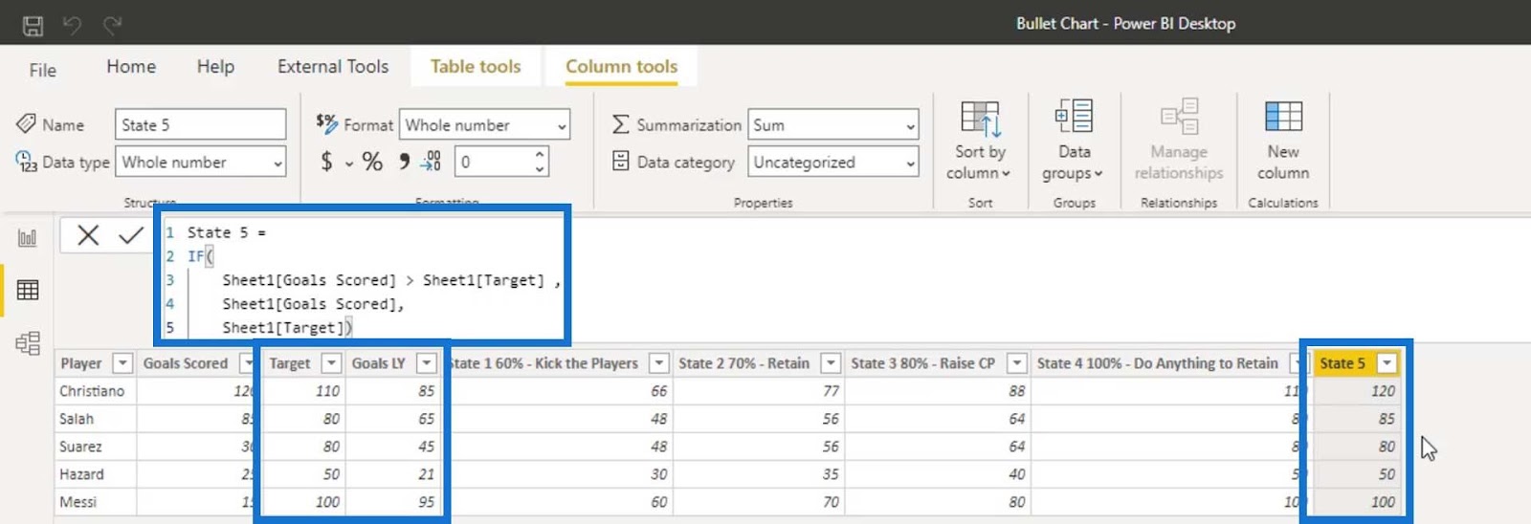This screenshot has width=1531, height=524.
Task: Click the Sort by column button
Action: (x=980, y=140)
